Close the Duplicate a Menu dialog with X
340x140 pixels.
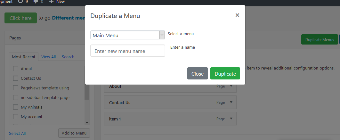click(x=237, y=15)
